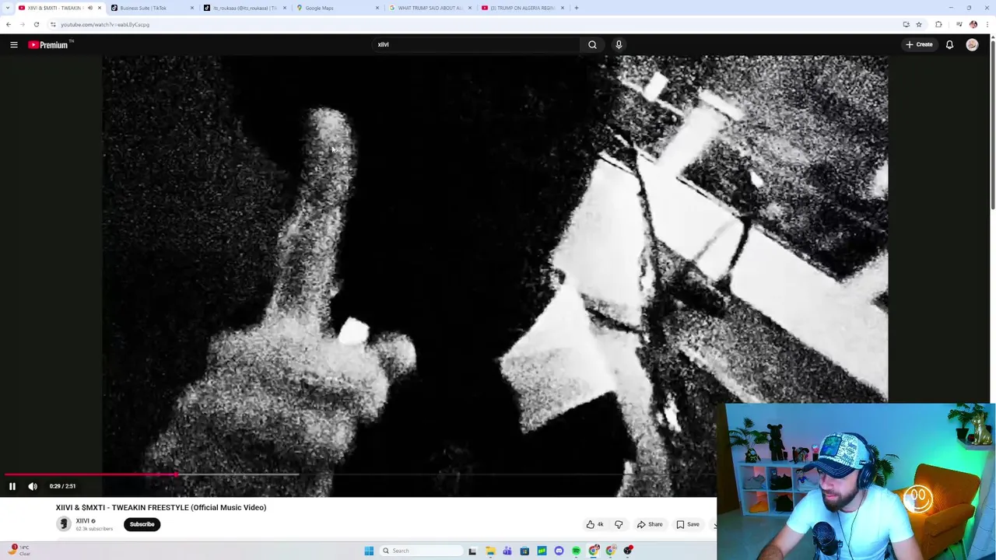Open the Windows Start menu
This screenshot has width=996, height=560.
click(x=369, y=551)
